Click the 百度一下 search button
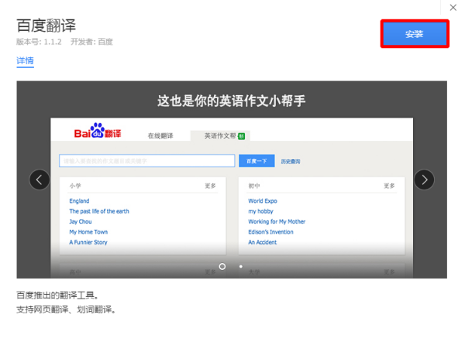The width and height of the screenshot is (465, 352). click(x=257, y=161)
